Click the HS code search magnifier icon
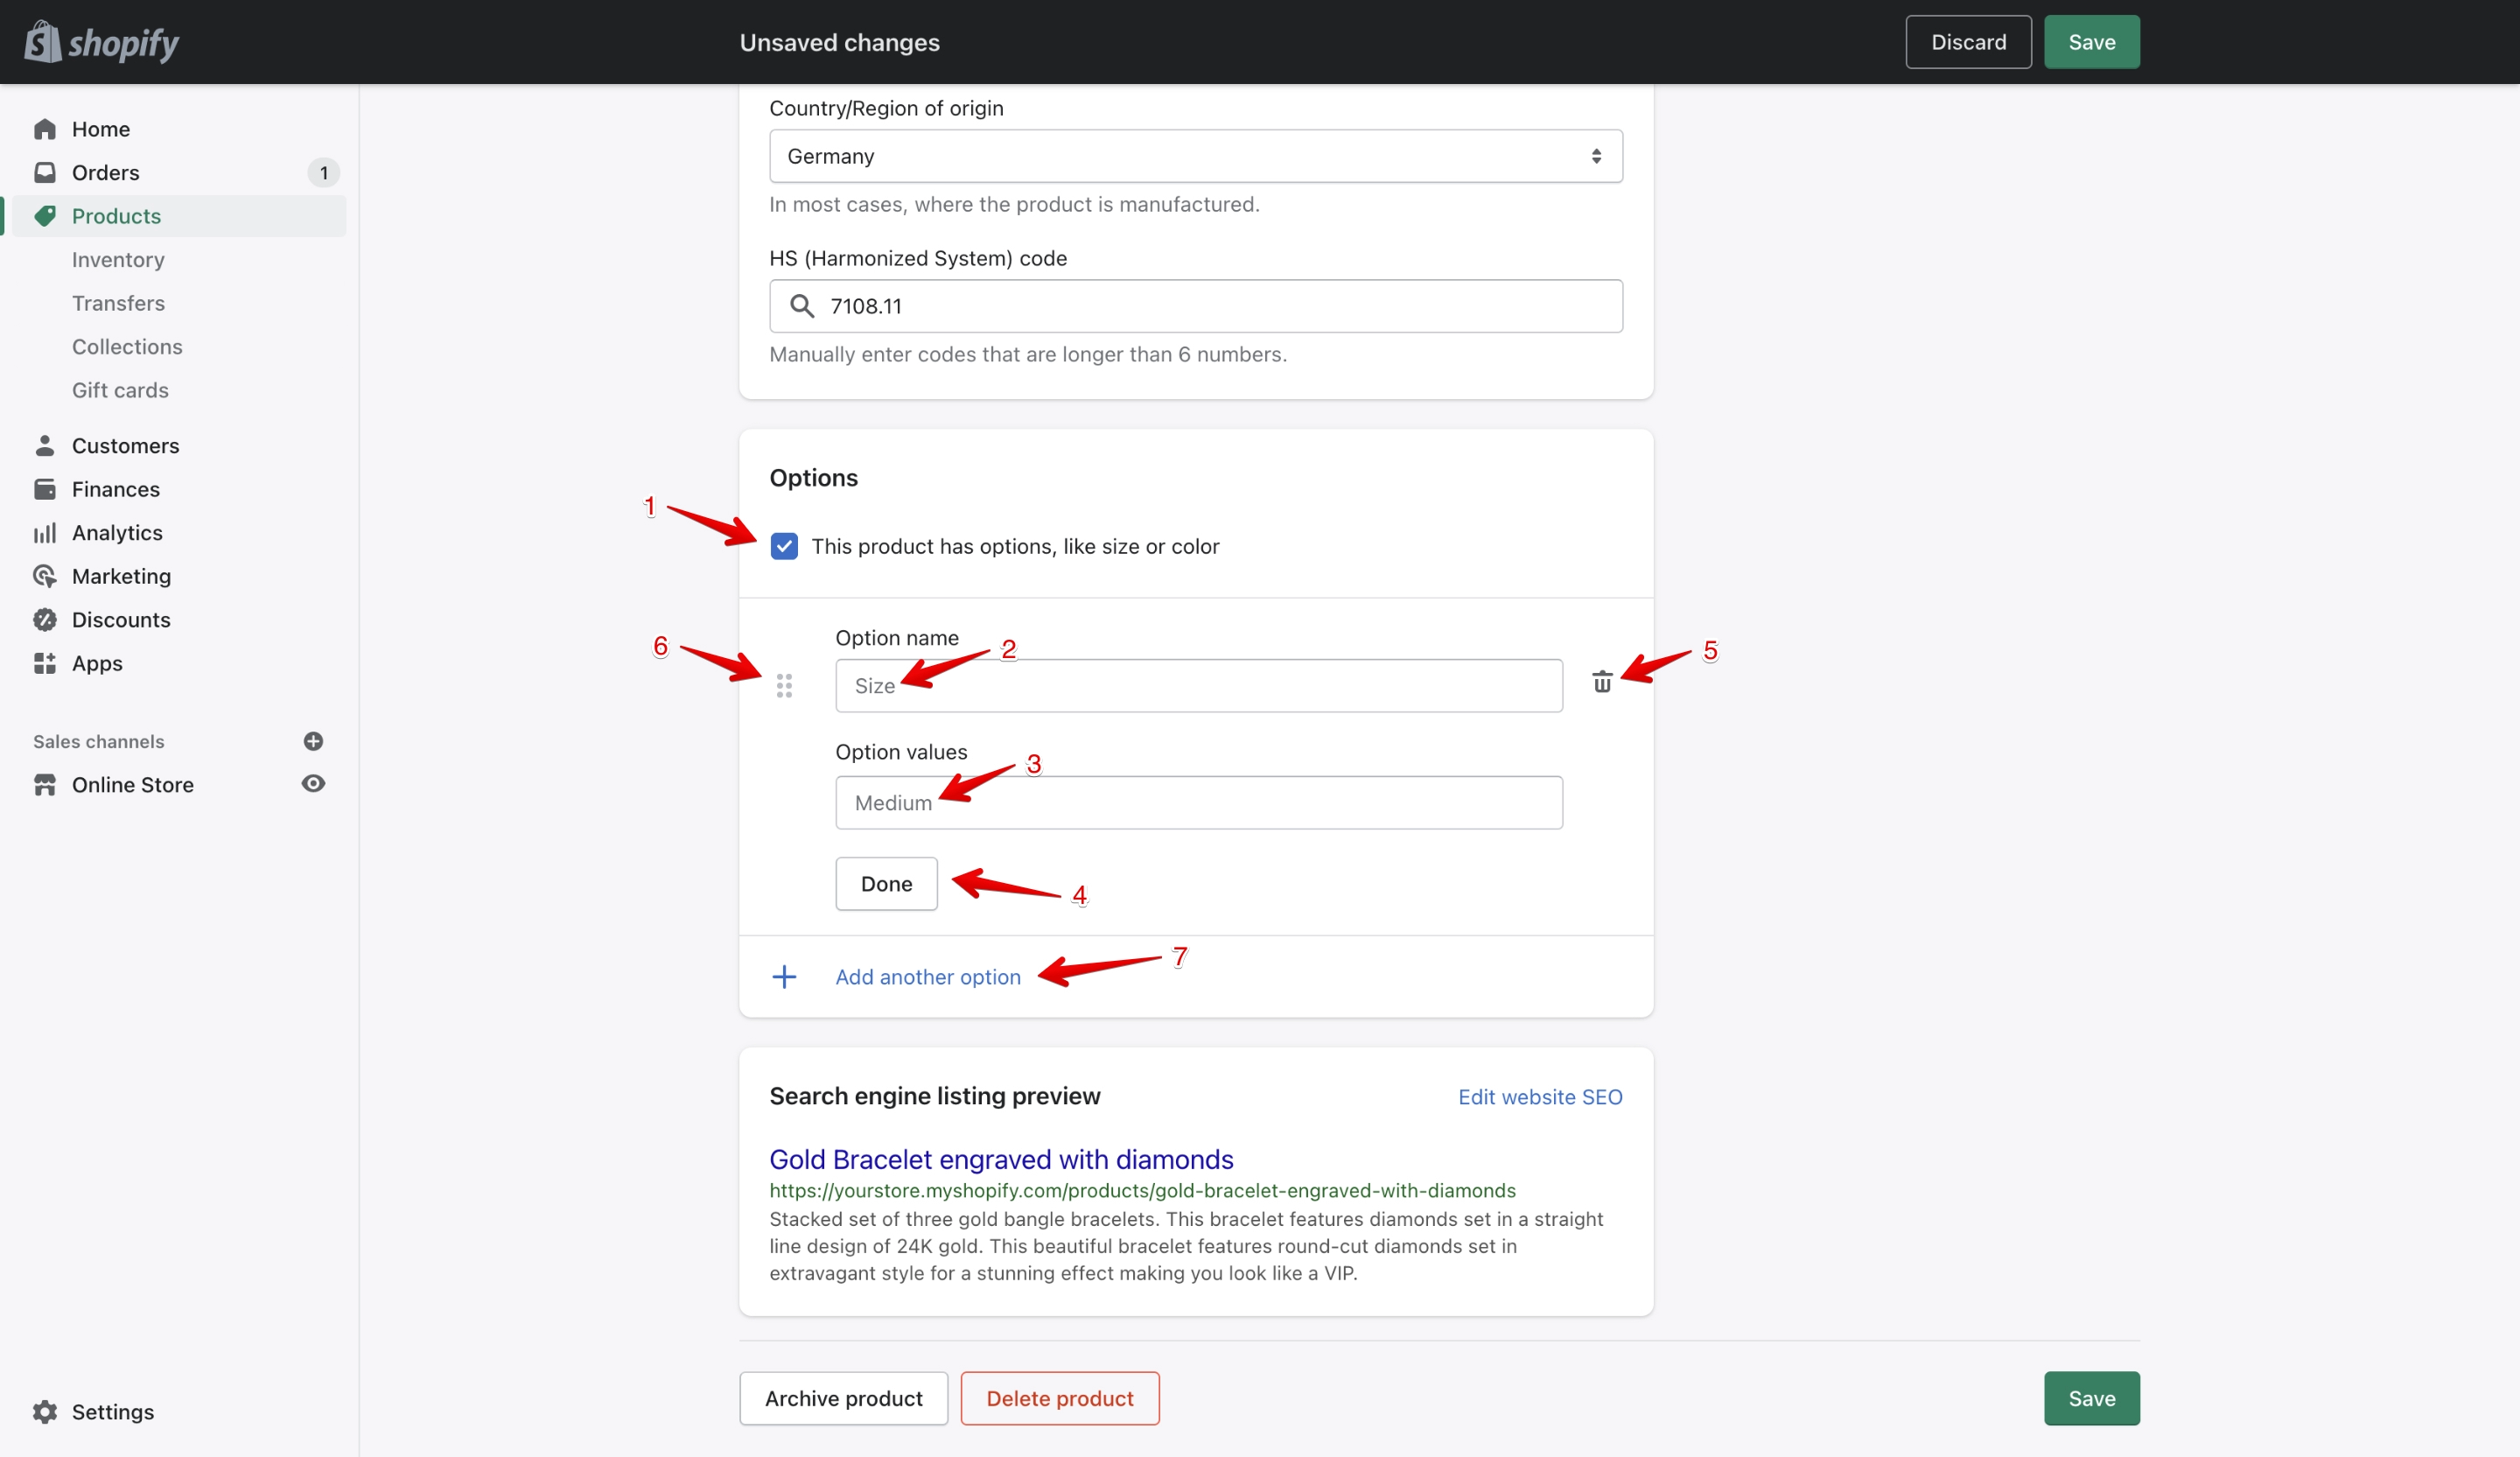Viewport: 2520px width, 1457px height. (802, 306)
